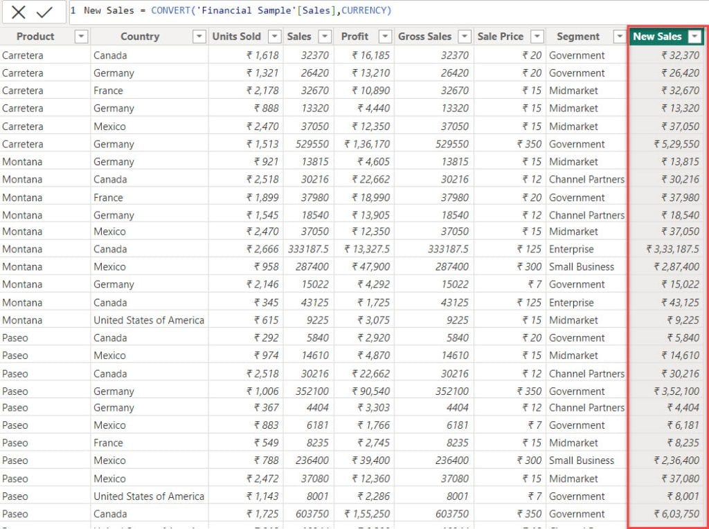Open the Sale Price column filter dropdown
Image resolution: width=709 pixels, height=529 pixels.
(x=537, y=37)
